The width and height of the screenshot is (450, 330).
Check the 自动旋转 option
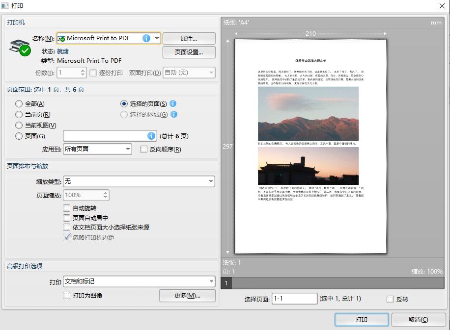tap(67, 208)
